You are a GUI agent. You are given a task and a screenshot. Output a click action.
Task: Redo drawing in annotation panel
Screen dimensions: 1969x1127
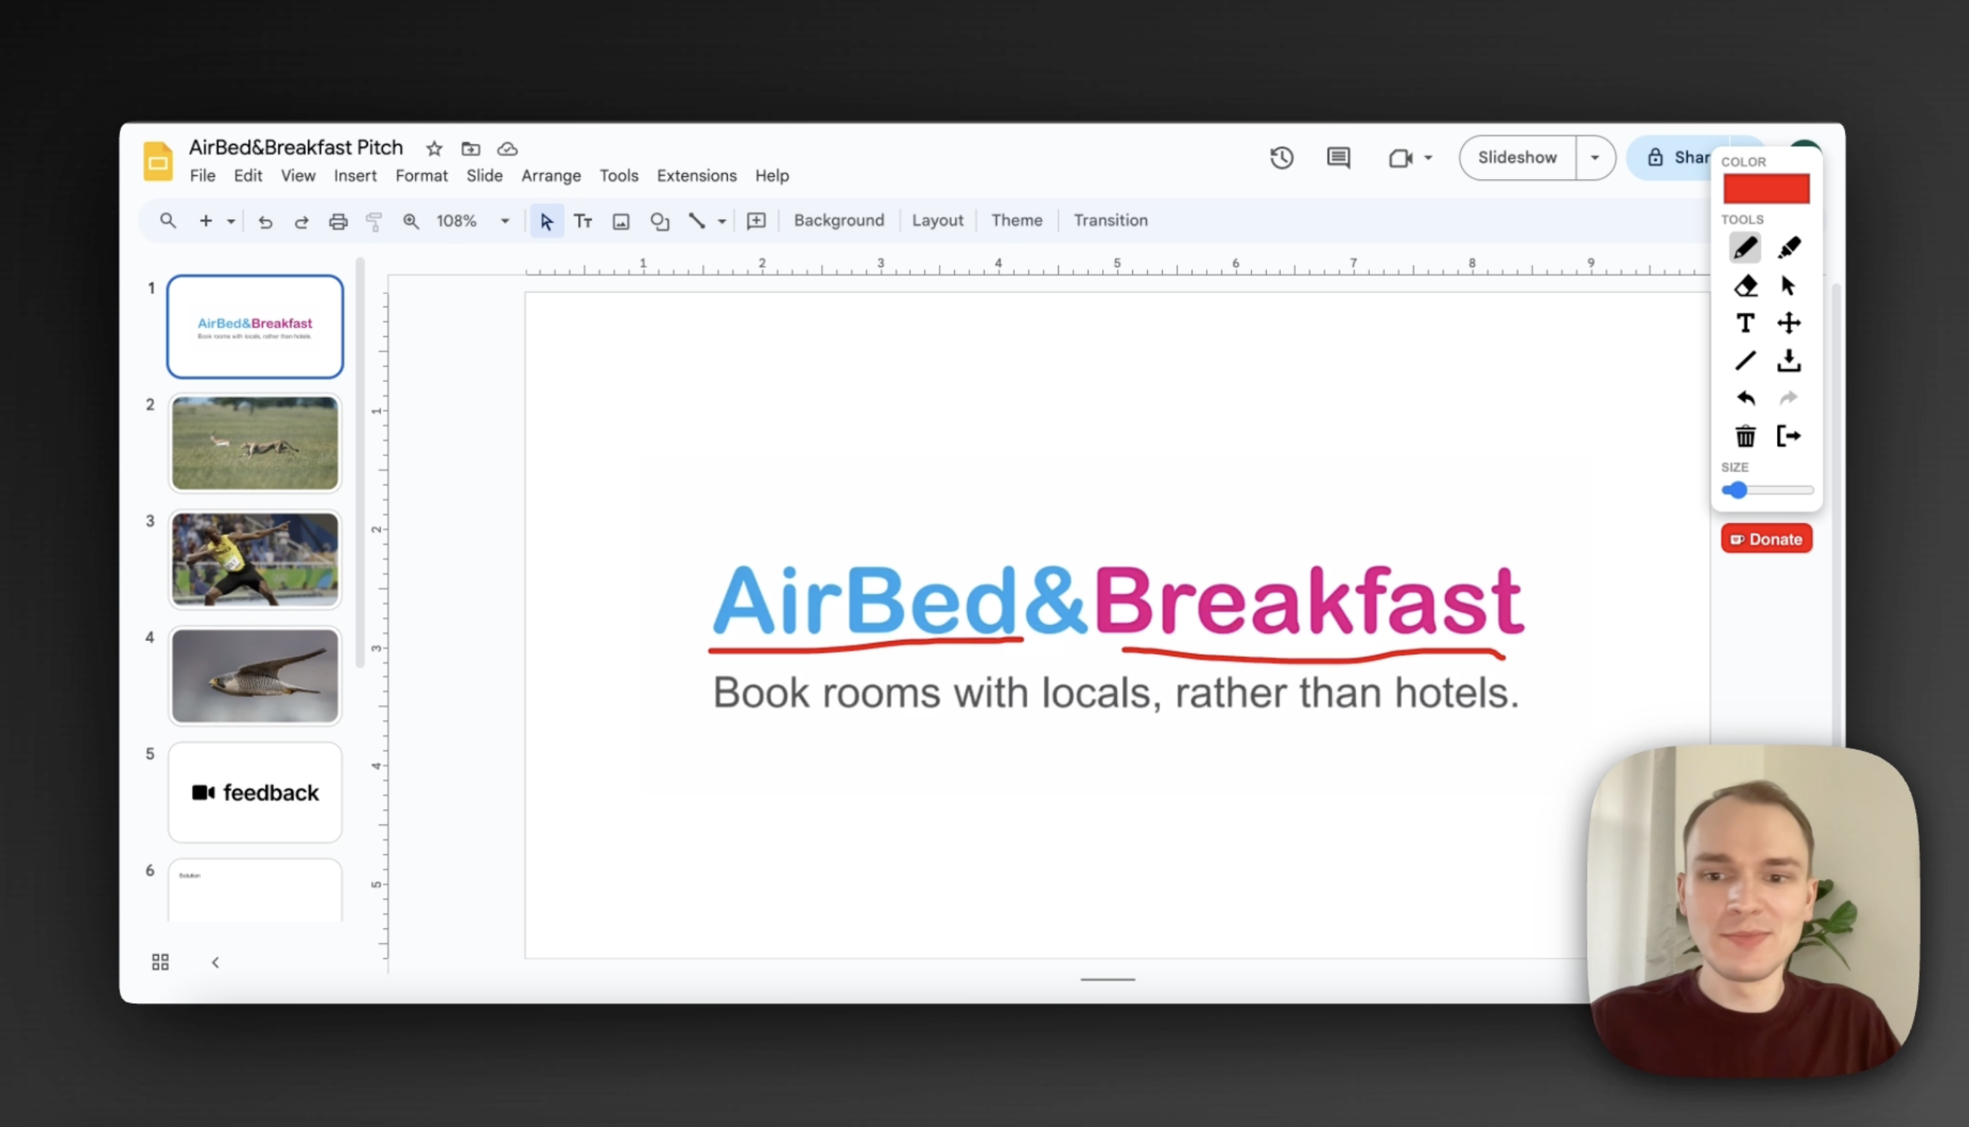coord(1789,398)
